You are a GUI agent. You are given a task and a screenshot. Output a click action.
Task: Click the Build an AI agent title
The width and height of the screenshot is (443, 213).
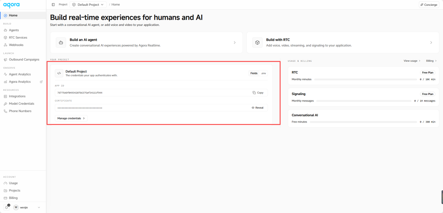tap(83, 40)
